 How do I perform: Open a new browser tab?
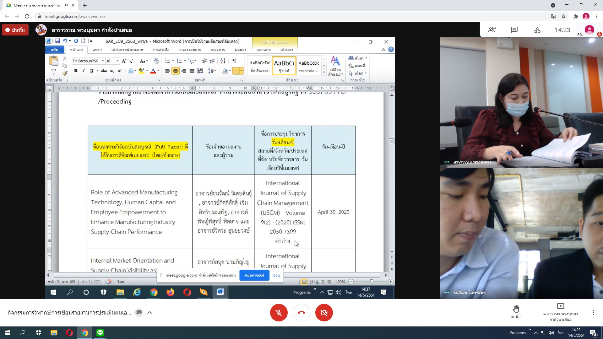point(85,5)
